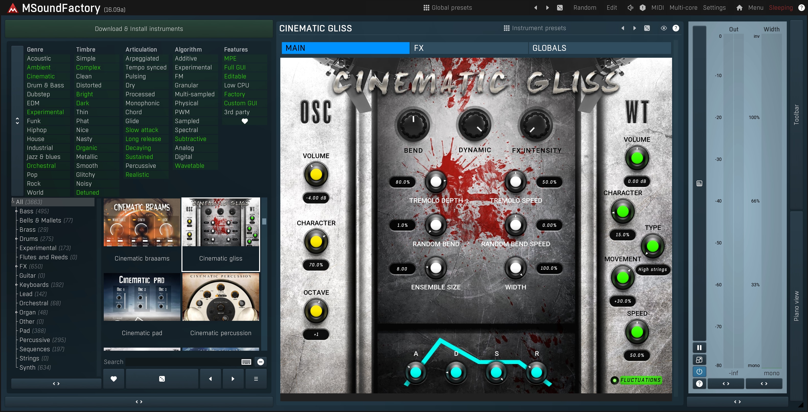Image resolution: width=808 pixels, height=412 pixels.
Task: Open the High strings type selector
Action: [x=652, y=269]
